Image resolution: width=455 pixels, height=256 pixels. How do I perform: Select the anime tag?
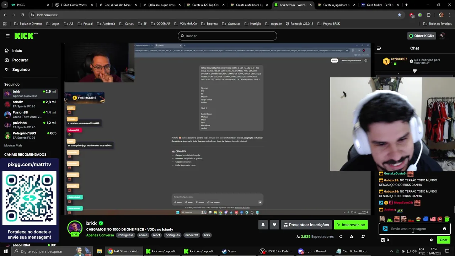pyautogui.click(x=143, y=235)
